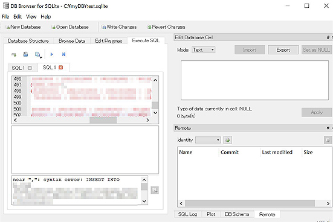Select the second SQL 1 tab
The width and height of the screenshot is (333, 222).
click(x=53, y=67)
